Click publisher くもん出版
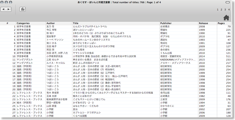 pyautogui.click(x=166, y=53)
